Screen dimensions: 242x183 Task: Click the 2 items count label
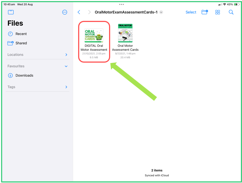click(x=157, y=170)
